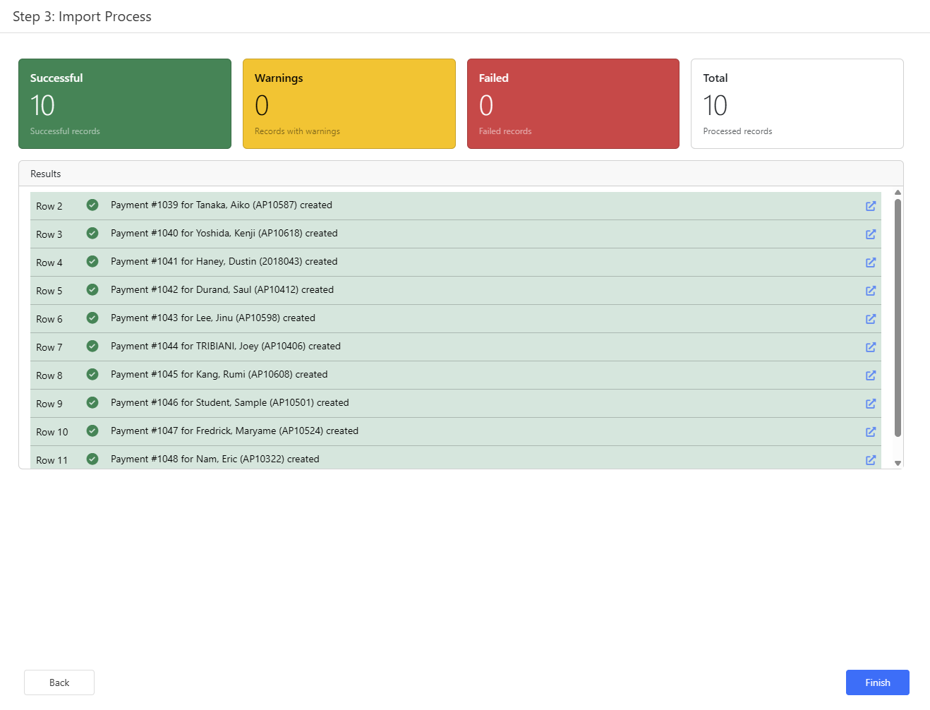Viewport: 930px width, 710px height.
Task: Open external link for Kang, Rumi payment
Action: (x=871, y=375)
